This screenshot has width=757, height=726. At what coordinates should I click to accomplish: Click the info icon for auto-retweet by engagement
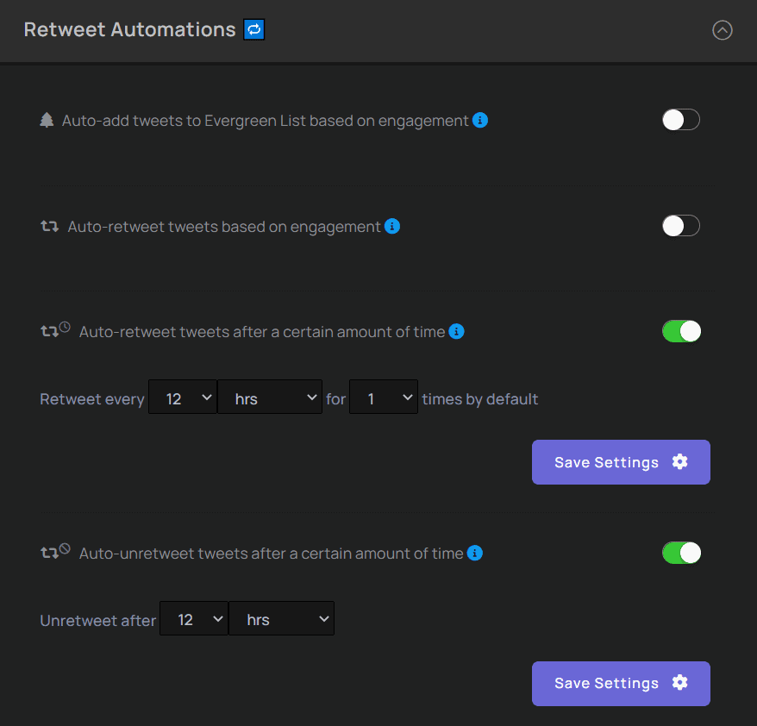[x=392, y=227]
